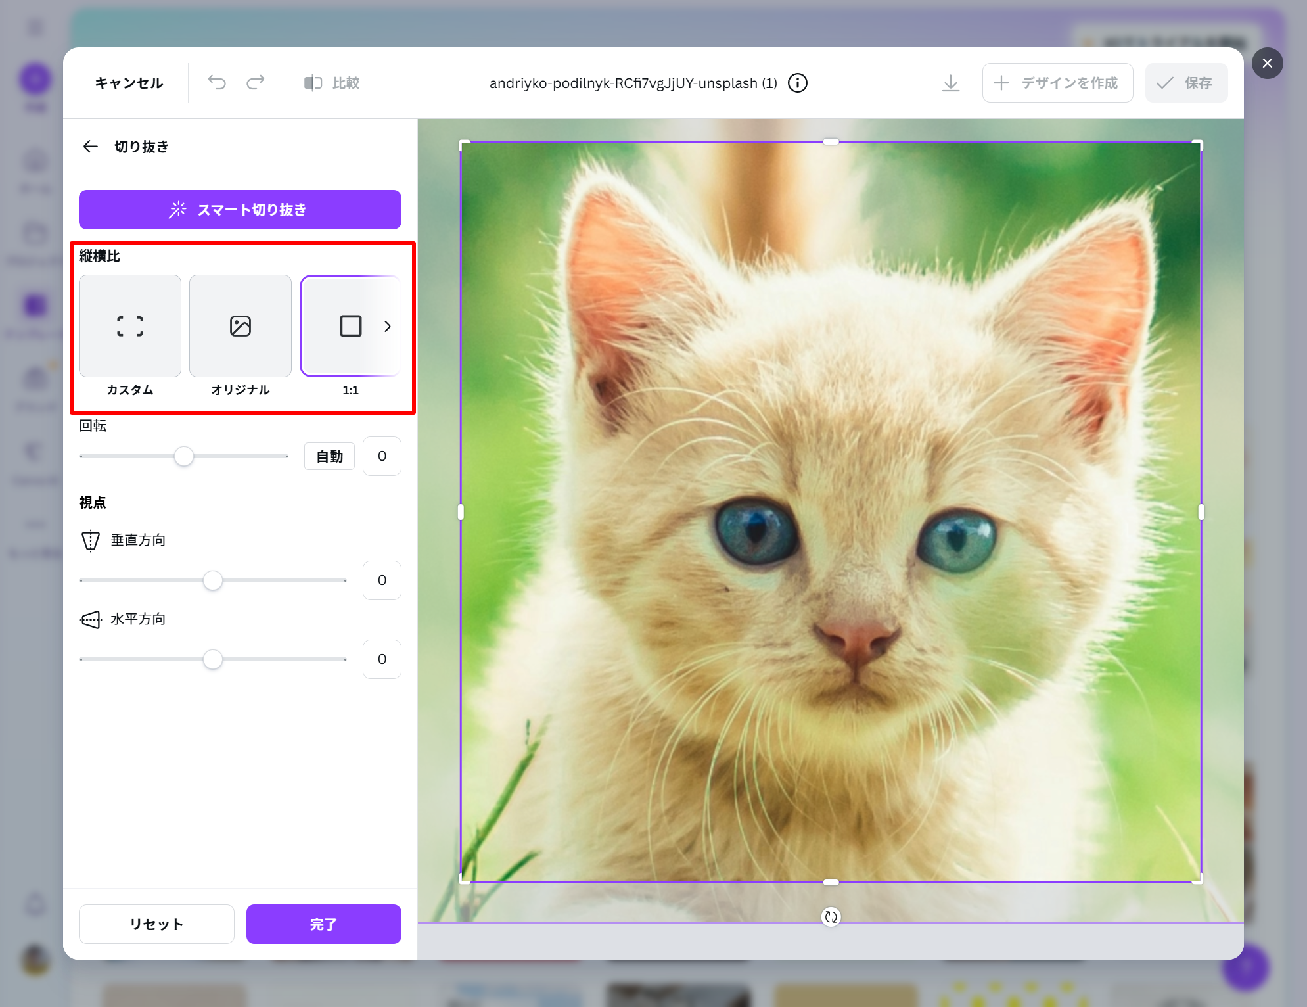Go back with the 切り抜き arrow

pos(91,147)
